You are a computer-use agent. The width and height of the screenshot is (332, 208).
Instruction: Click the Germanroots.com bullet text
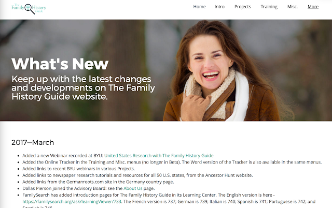(x=98, y=182)
